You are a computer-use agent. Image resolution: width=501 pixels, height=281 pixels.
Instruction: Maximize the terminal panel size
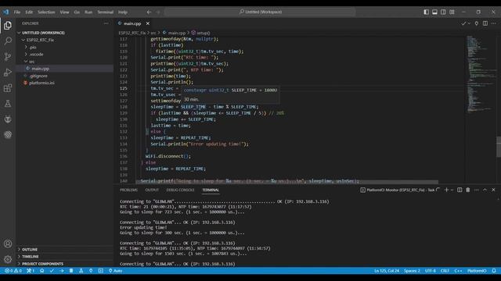click(485, 190)
